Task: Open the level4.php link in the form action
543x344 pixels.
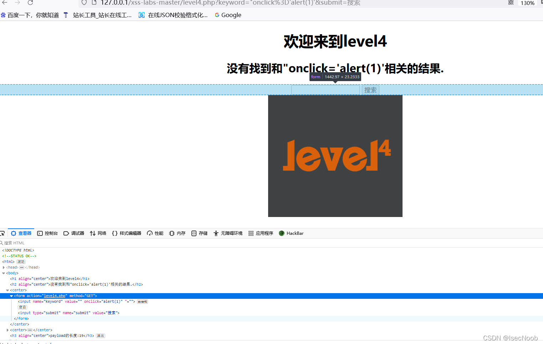Action: 55,296
